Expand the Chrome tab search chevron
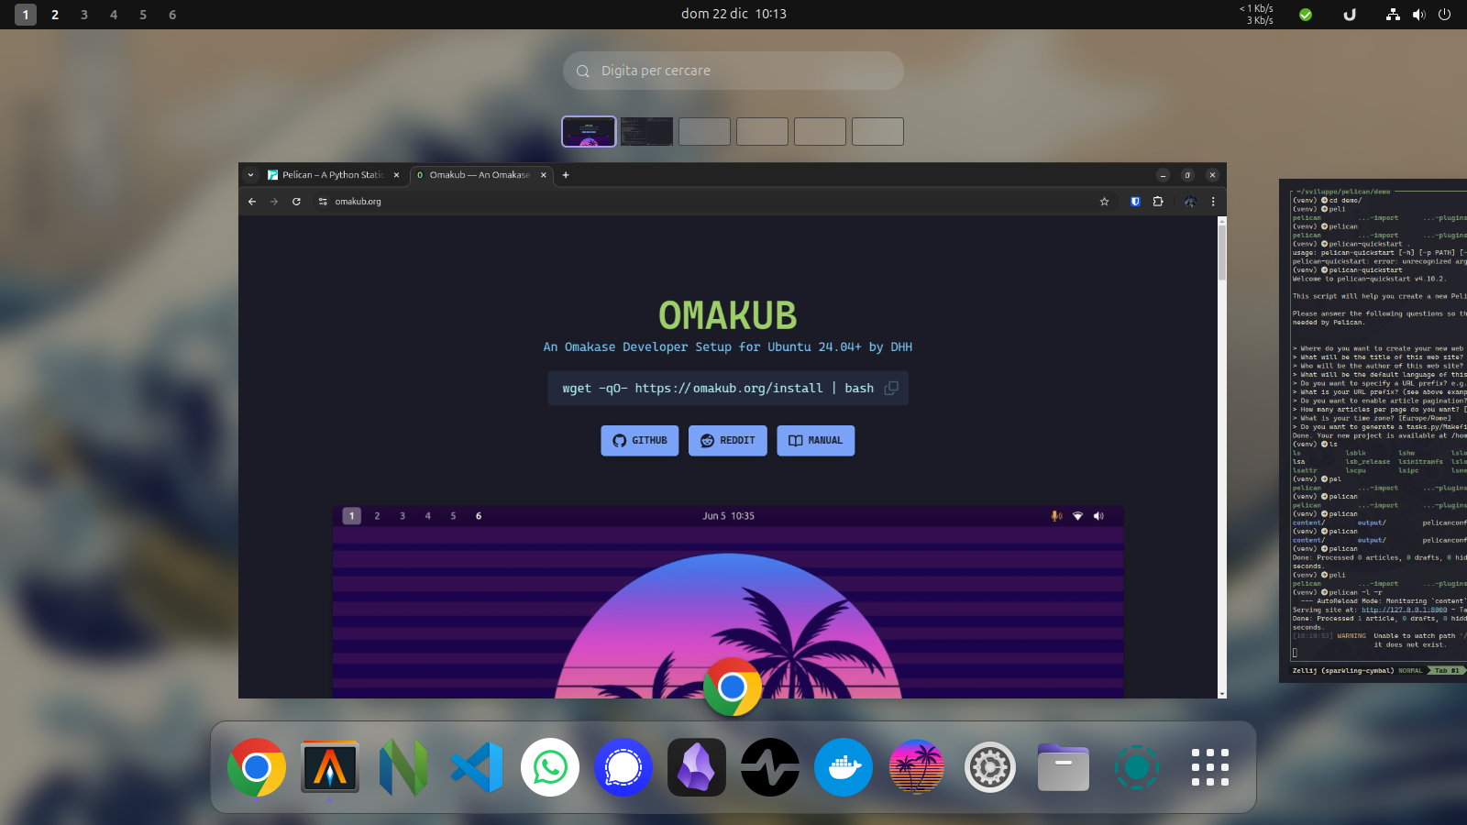 [x=250, y=175]
